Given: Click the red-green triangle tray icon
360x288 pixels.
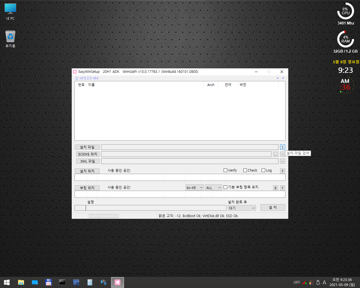Looking at the screenshot, I should tap(305, 282).
